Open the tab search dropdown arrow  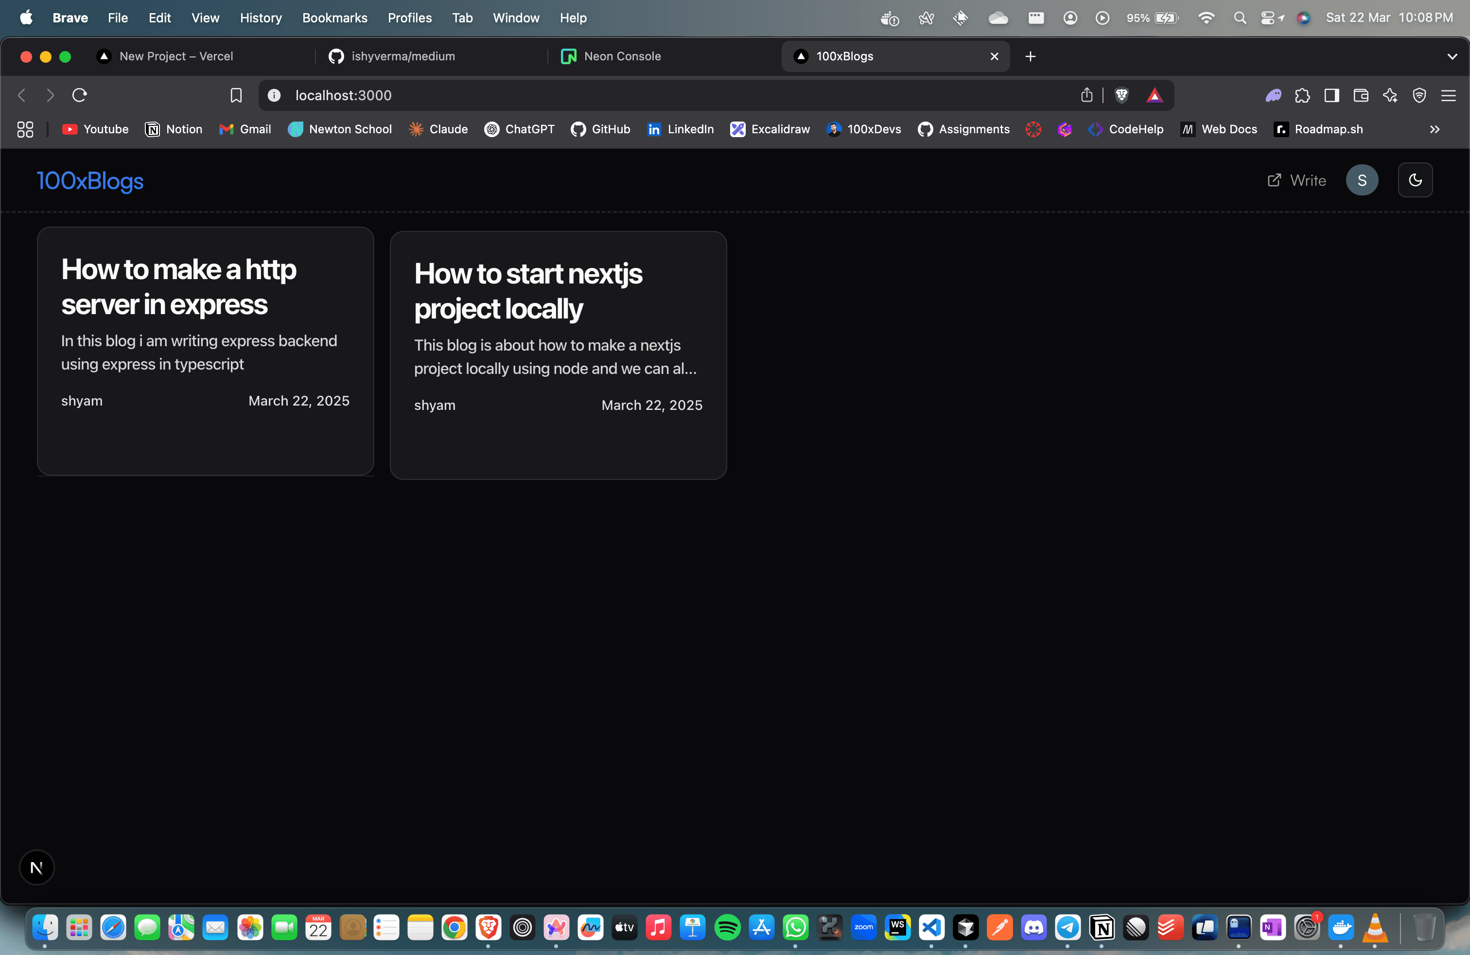1452,56
